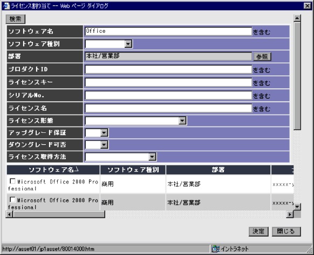Check the first Microsoft Office 2000 Professional row
Viewport: 314px width, 255px height.
pyautogui.click(x=12, y=181)
